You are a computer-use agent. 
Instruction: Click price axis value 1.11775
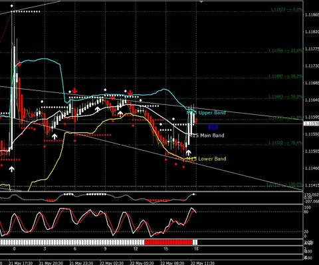pos(312,49)
